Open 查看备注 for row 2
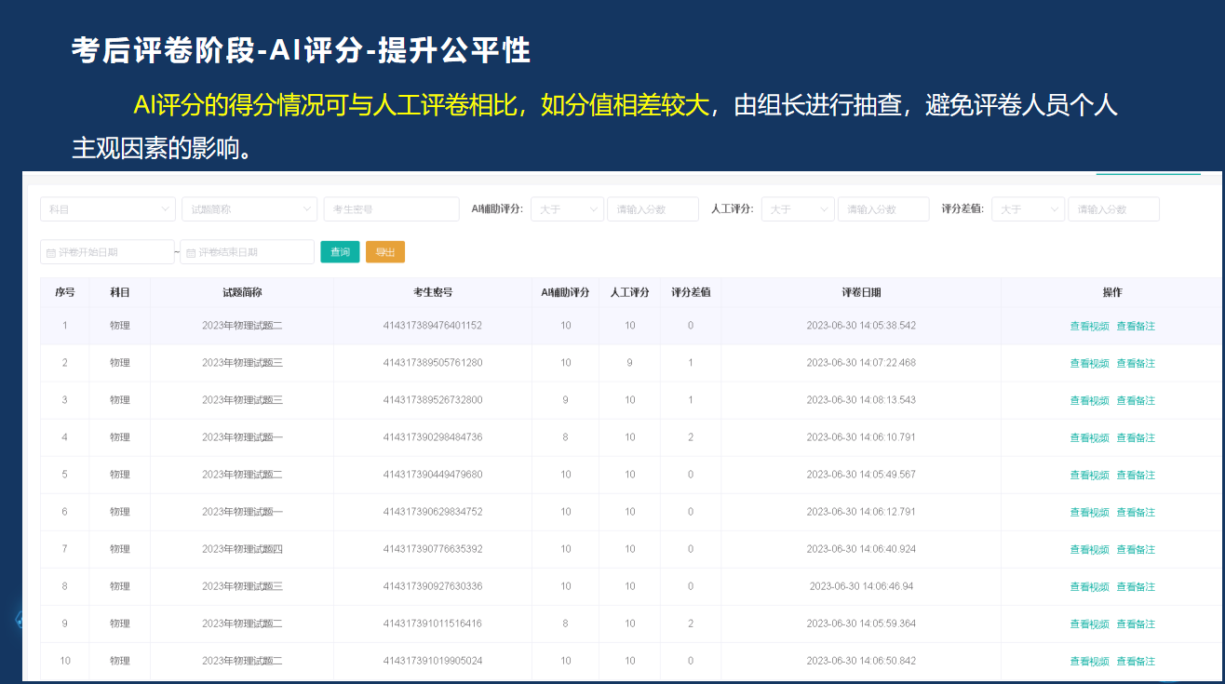This screenshot has width=1225, height=684. click(x=1136, y=363)
